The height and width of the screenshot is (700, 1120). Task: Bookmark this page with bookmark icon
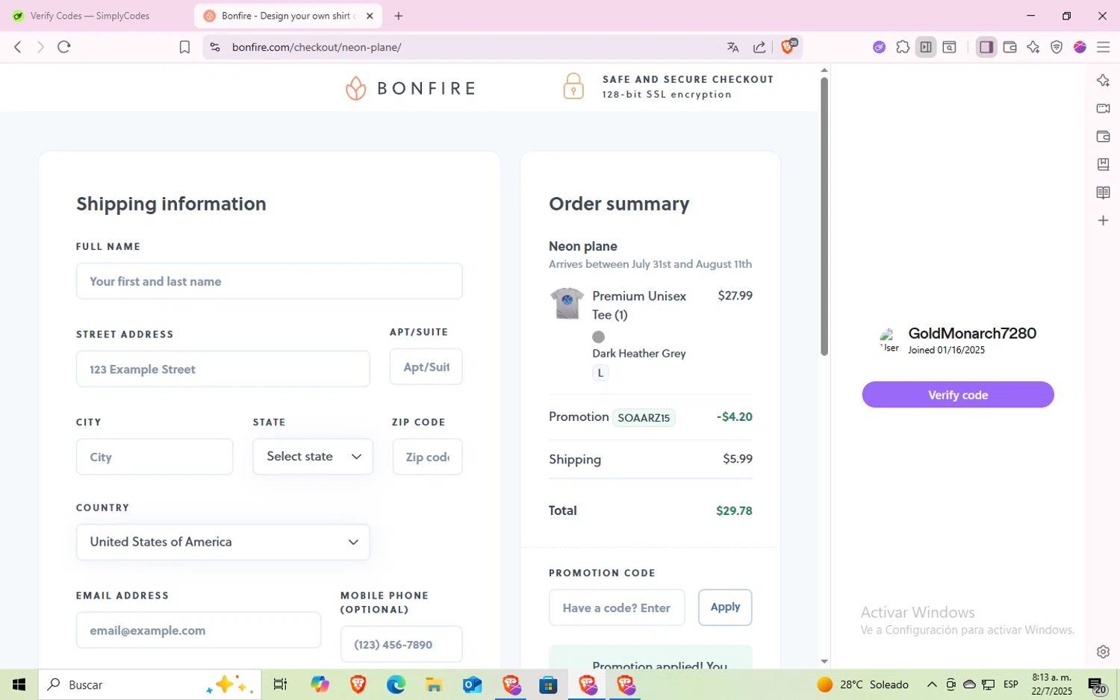pyautogui.click(x=184, y=47)
